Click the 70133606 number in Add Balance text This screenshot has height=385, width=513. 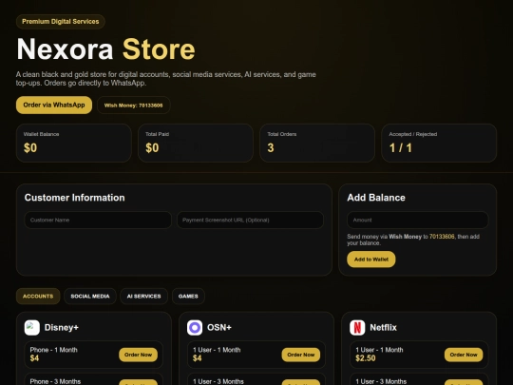pos(442,237)
